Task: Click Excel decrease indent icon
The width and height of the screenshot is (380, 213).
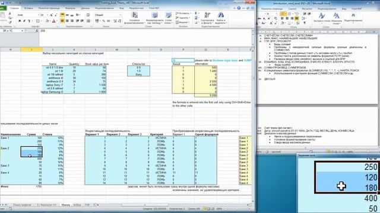Action: coord(77,21)
